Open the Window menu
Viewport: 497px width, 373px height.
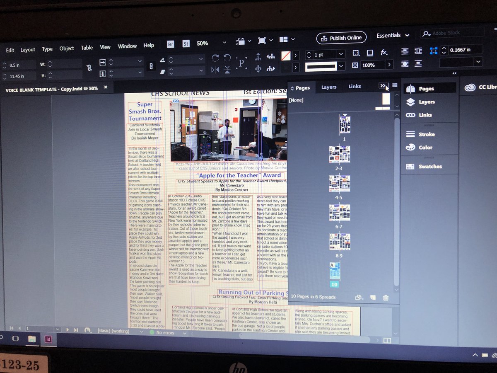127,46
